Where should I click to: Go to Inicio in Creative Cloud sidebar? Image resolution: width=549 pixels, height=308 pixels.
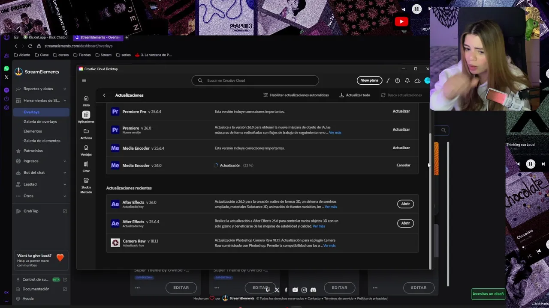click(86, 101)
